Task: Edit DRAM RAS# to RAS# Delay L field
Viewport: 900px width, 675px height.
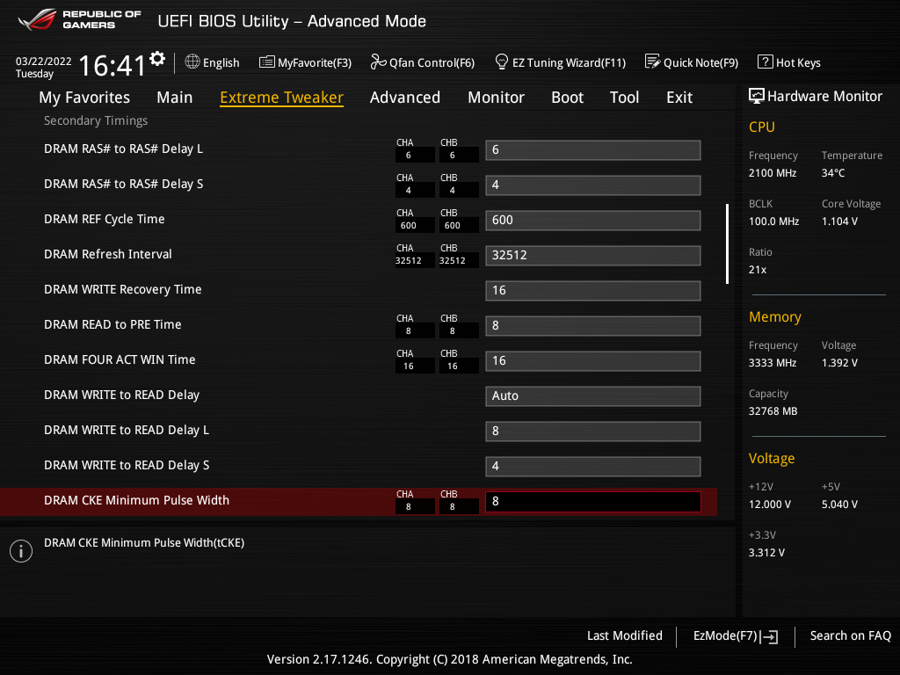Action: coord(593,149)
